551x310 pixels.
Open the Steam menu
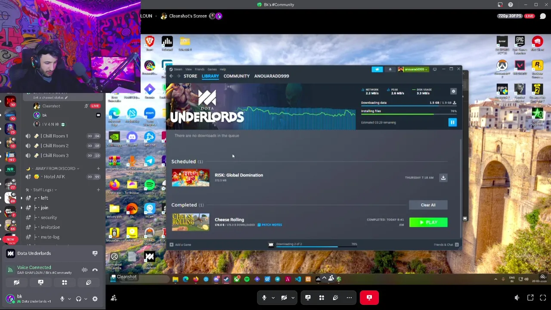(x=176, y=69)
